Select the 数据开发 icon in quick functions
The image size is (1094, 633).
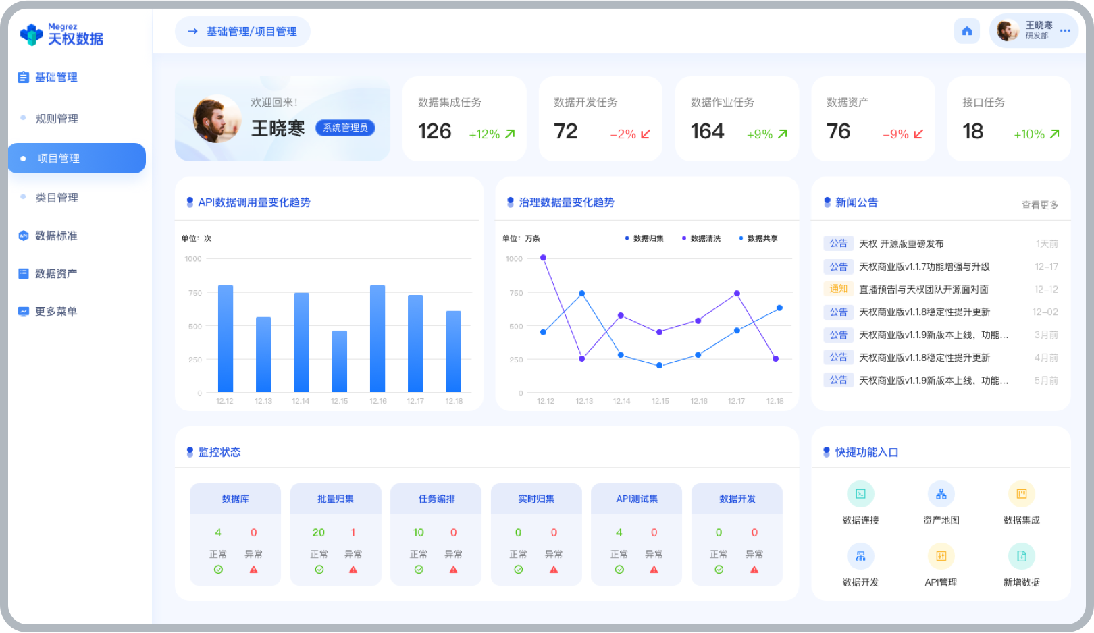coord(860,556)
